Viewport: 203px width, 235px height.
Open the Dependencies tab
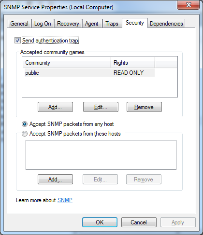coord(166,24)
